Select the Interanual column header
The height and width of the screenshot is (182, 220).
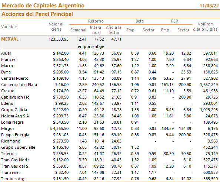[96, 30]
